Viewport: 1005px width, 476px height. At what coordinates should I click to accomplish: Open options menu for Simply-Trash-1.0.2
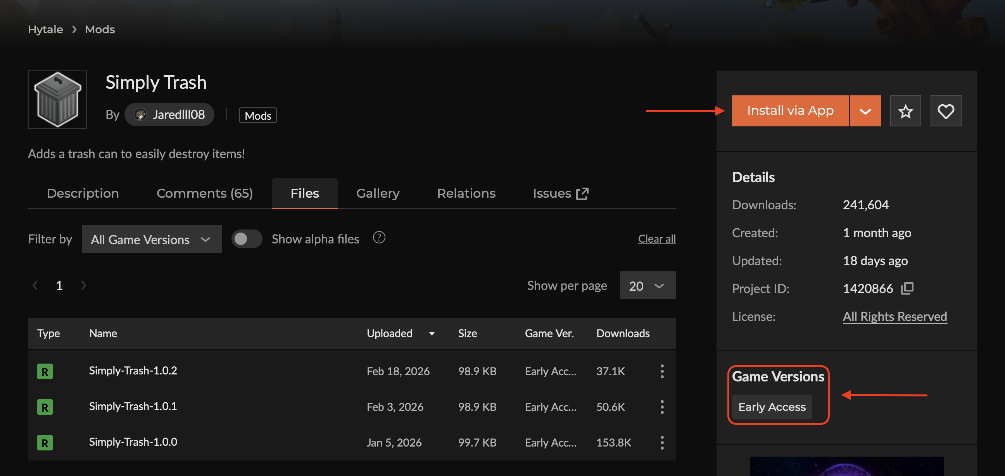(662, 371)
